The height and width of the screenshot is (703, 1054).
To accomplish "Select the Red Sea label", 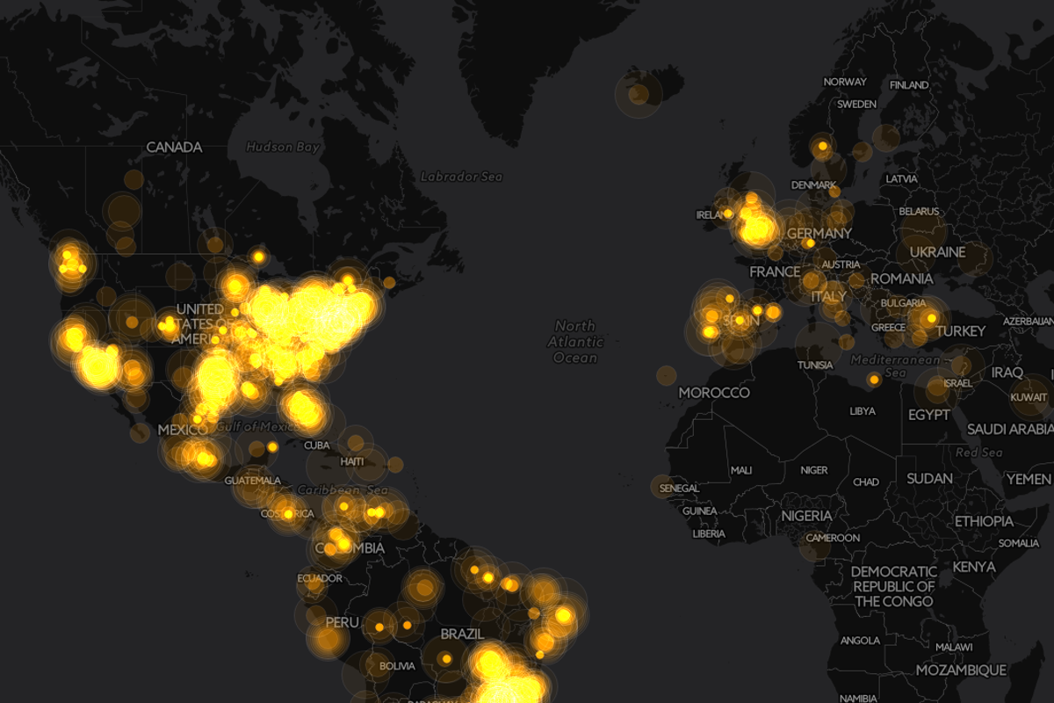I will (978, 453).
